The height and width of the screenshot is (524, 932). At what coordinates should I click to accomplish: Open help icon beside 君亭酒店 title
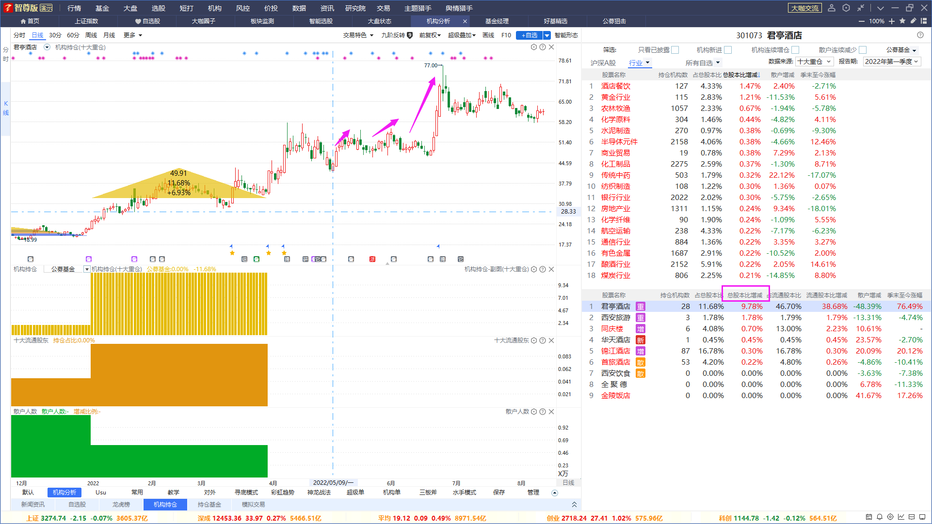[x=920, y=35]
